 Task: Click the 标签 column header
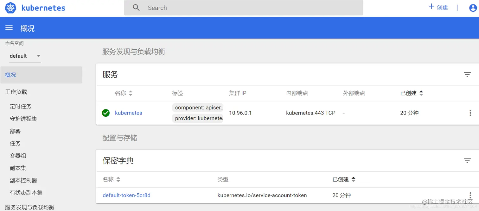177,93
